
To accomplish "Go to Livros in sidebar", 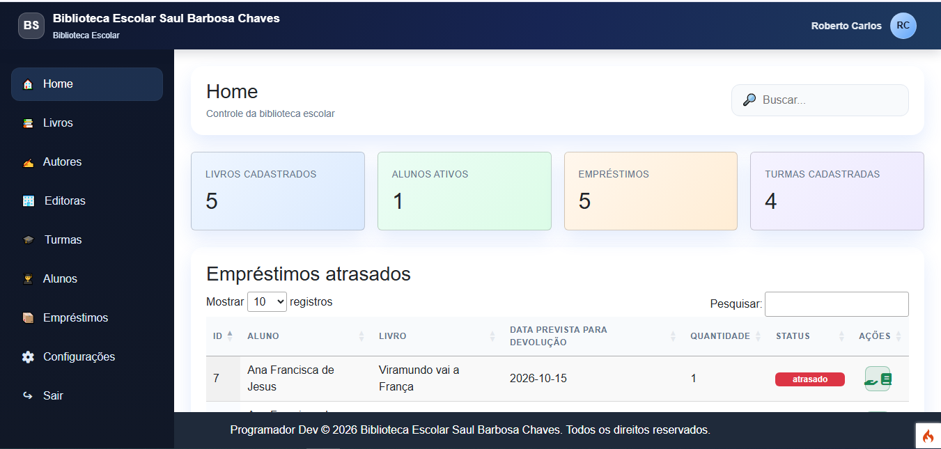I will point(87,123).
